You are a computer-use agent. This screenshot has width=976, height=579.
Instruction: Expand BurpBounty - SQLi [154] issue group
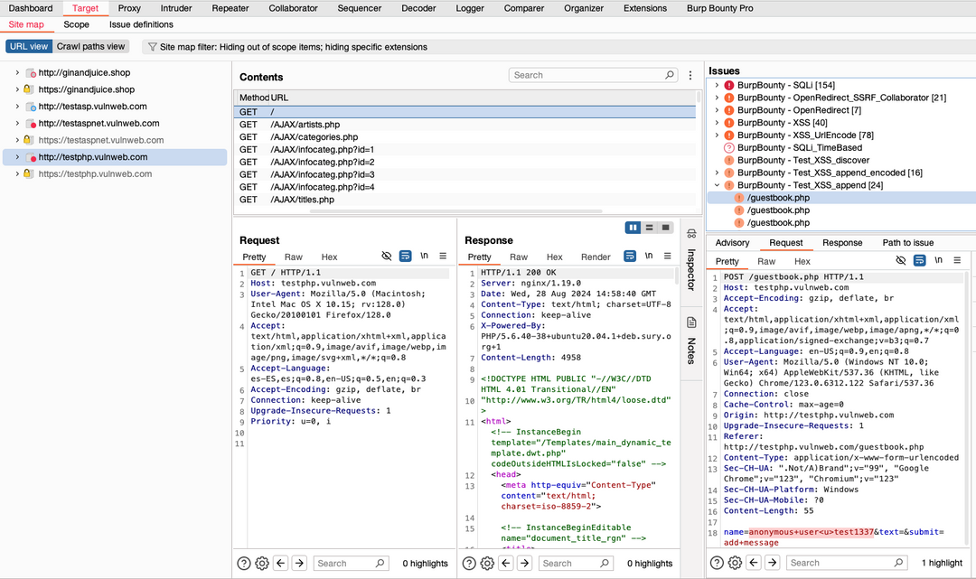click(x=717, y=85)
